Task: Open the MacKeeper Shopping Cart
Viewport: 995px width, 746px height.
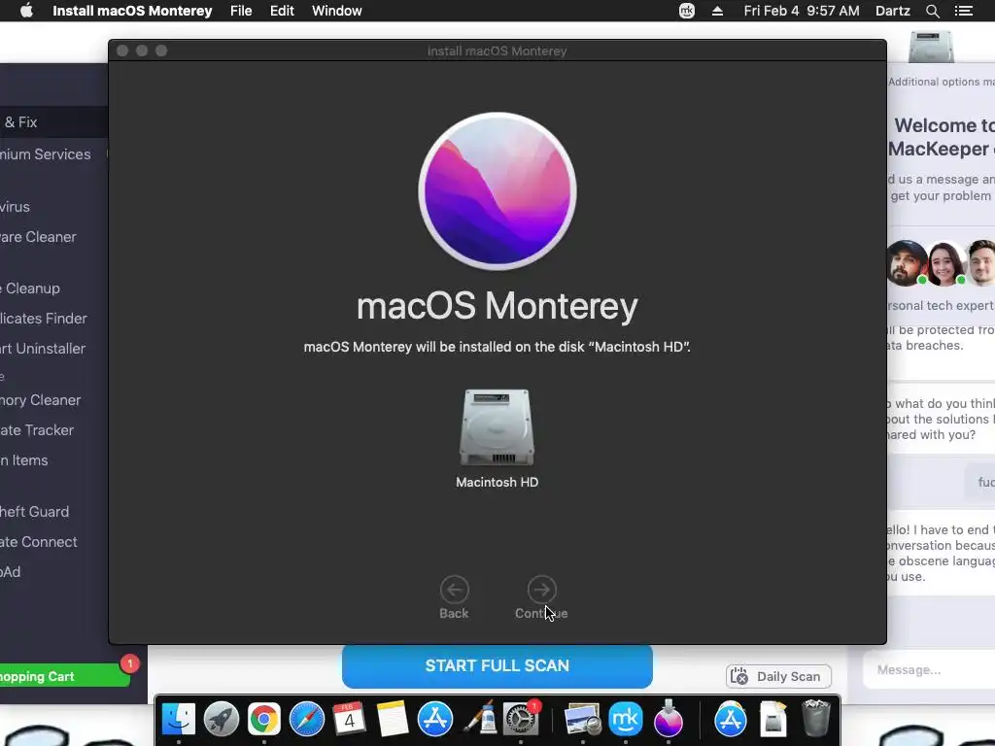Action: [x=64, y=676]
